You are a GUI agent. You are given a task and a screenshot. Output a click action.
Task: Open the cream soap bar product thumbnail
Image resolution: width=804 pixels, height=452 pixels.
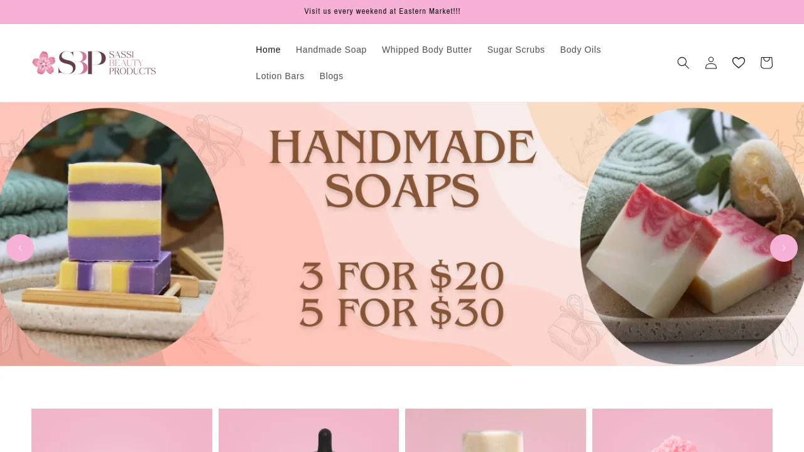pos(496,431)
